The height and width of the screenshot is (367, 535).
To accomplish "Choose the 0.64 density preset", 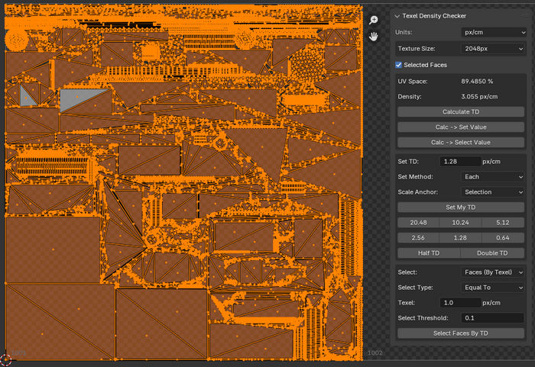I will [503, 237].
